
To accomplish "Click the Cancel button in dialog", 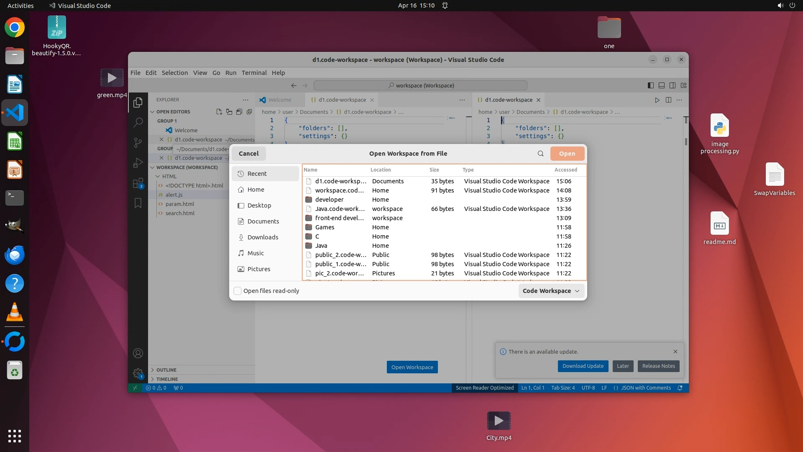I will point(248,154).
